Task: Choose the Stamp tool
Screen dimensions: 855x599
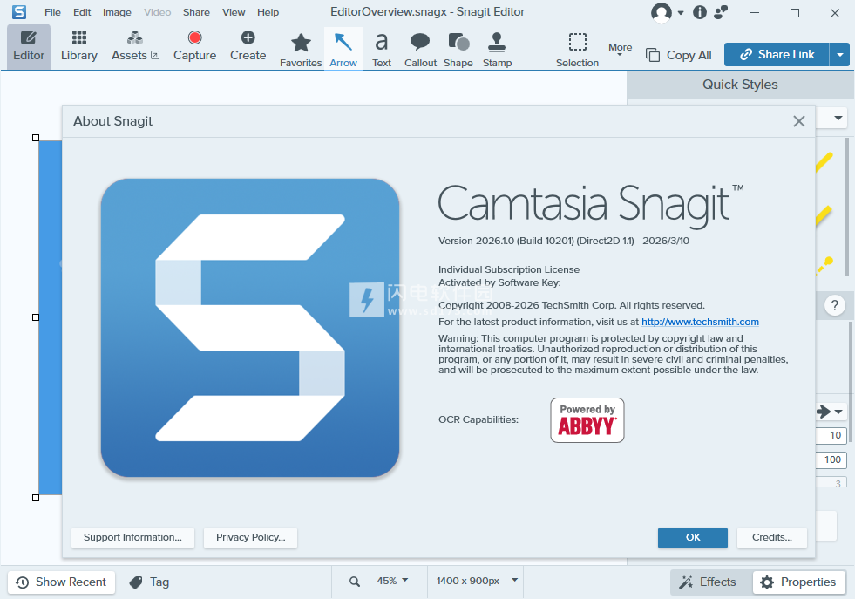Action: pos(497,48)
